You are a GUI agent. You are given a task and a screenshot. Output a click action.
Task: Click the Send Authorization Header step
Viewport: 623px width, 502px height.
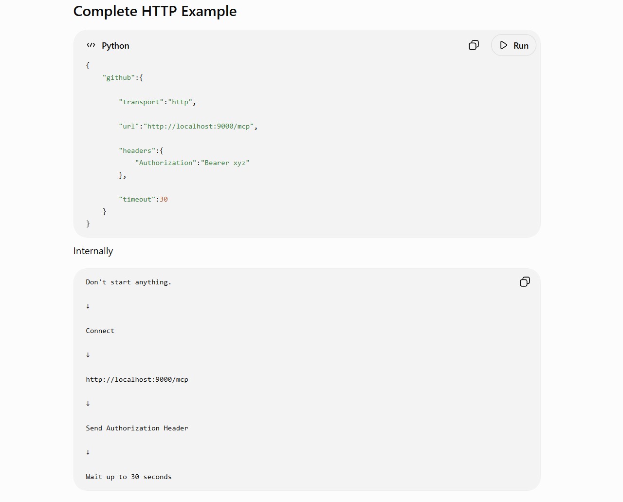click(137, 428)
